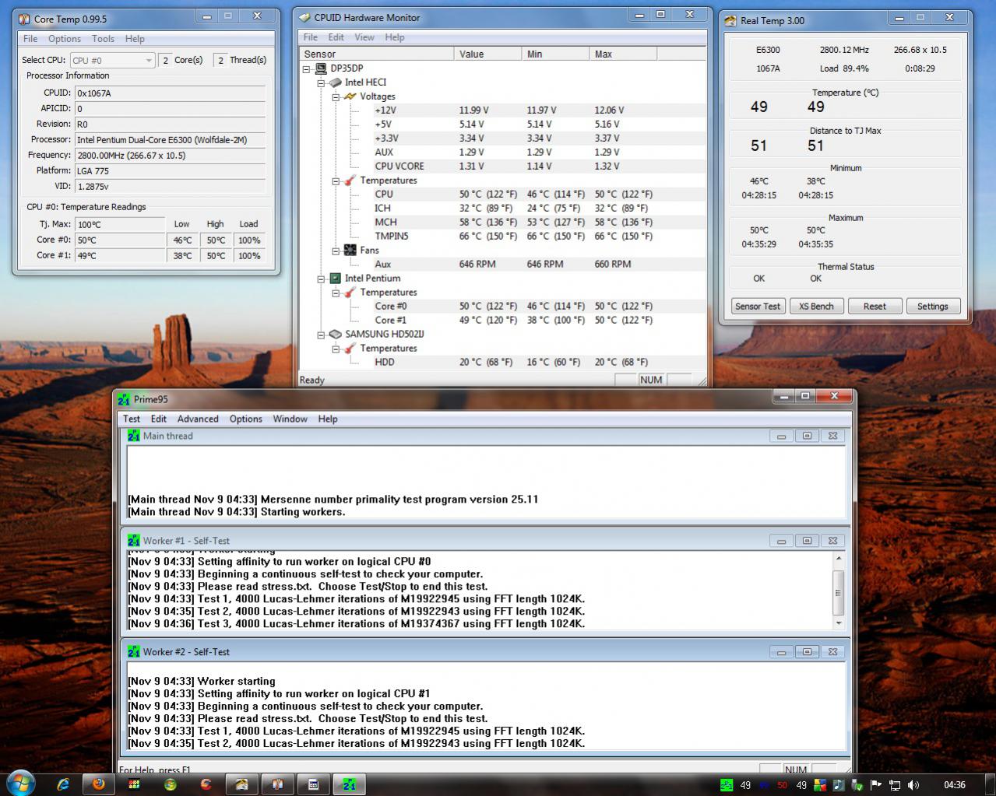Open Real Temp Settings
Image resolution: width=996 pixels, height=796 pixels.
pos(932,306)
